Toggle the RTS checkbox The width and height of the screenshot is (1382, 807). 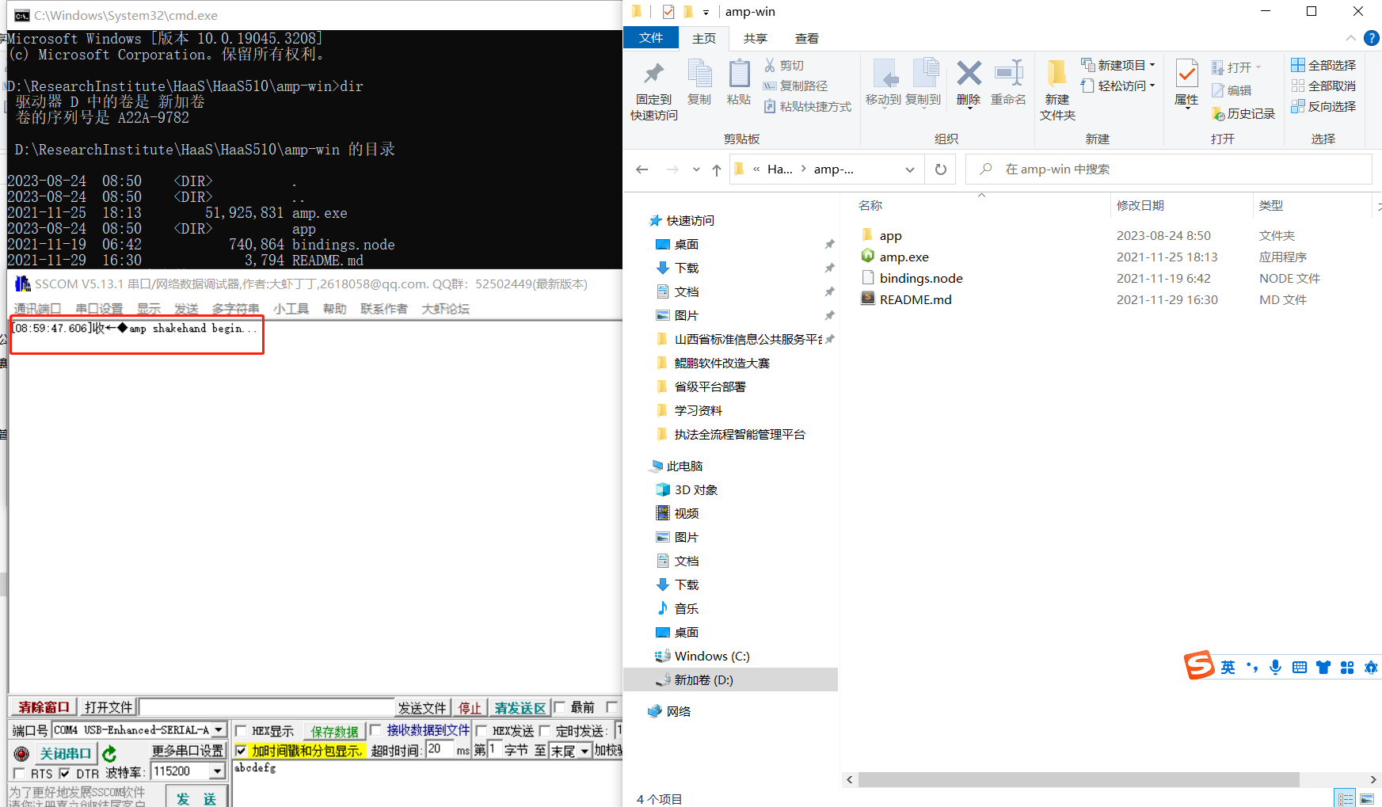19,774
